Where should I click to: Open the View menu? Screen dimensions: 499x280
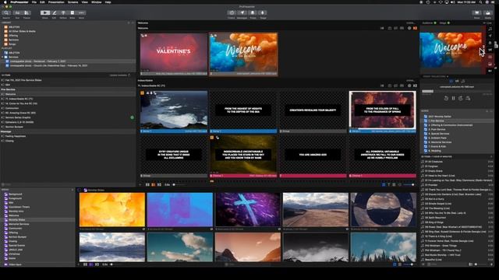pyautogui.click(x=85, y=2)
